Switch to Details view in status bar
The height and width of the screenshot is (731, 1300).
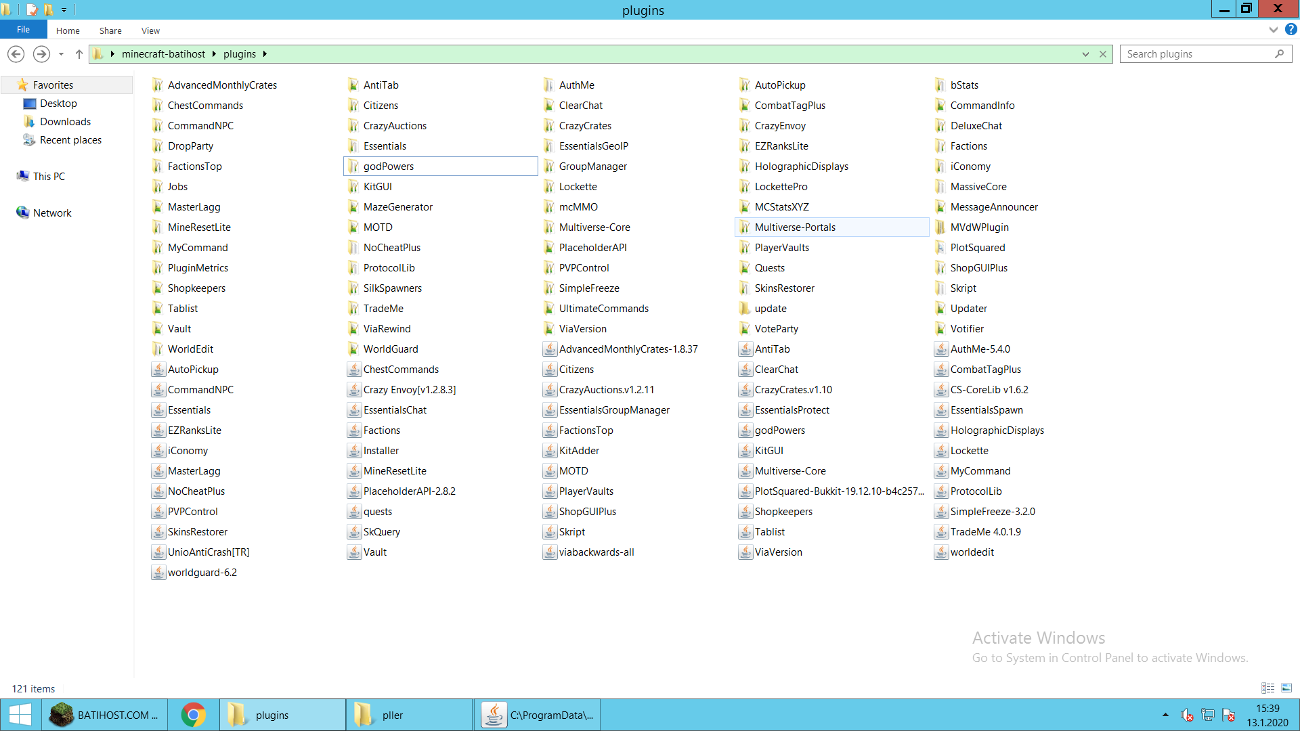pos(1268,688)
